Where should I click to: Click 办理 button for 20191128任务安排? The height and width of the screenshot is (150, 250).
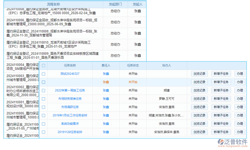click(x=239, y=132)
